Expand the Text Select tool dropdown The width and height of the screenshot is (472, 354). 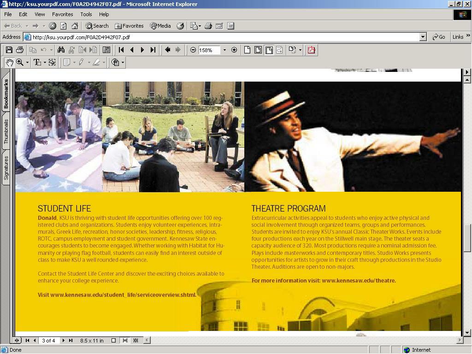coord(45,62)
